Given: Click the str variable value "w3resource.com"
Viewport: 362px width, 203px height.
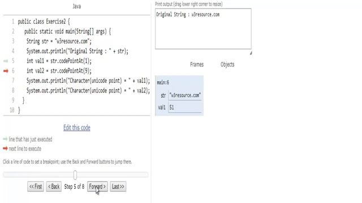Looking at the screenshot, I should click(x=185, y=95).
